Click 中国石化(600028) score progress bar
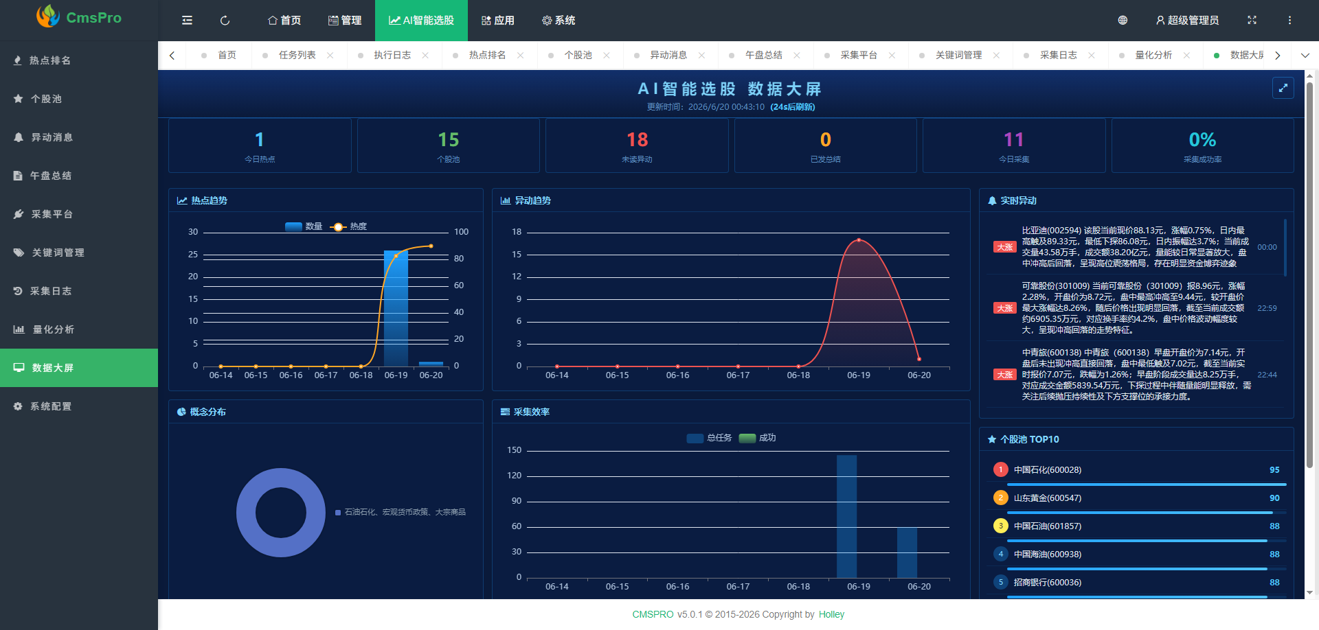The height and width of the screenshot is (630, 1319). click(x=1147, y=485)
